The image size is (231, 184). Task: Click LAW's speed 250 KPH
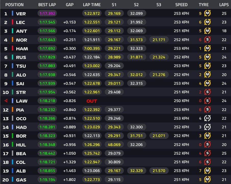pyautogui.click(x=181, y=101)
